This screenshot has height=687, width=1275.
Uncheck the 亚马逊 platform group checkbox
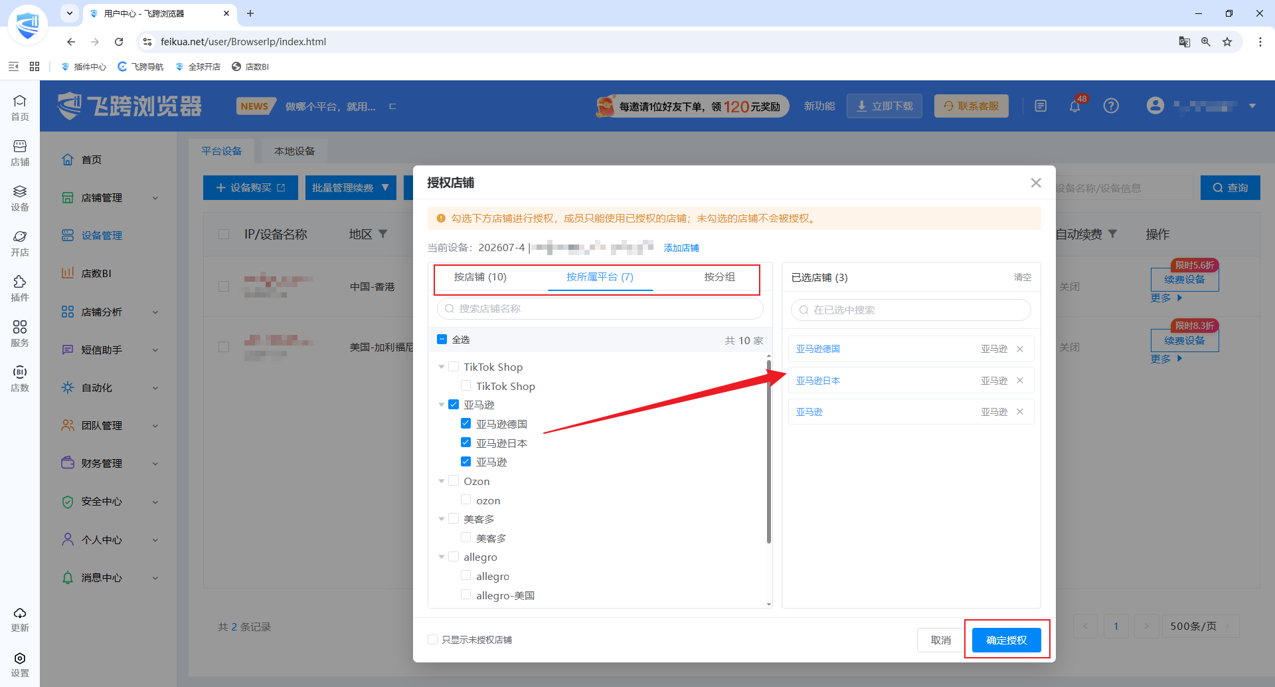454,405
